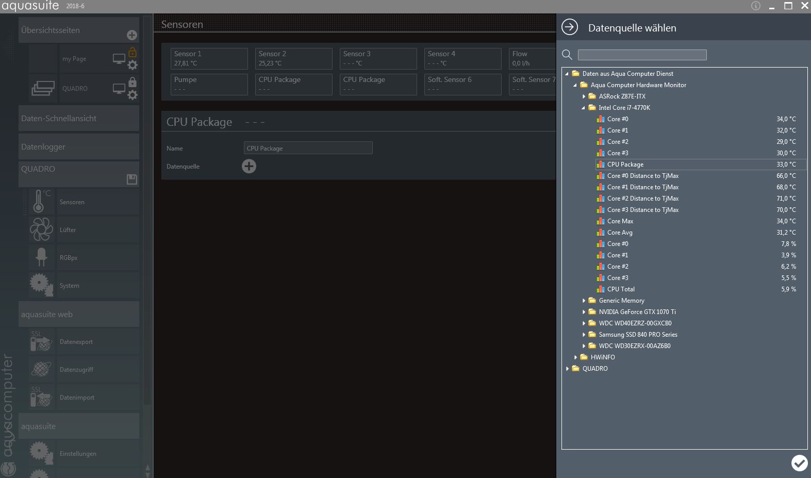Toggle the orange lock on my Page
Viewport: 811px width, 478px height.
pyautogui.click(x=133, y=53)
